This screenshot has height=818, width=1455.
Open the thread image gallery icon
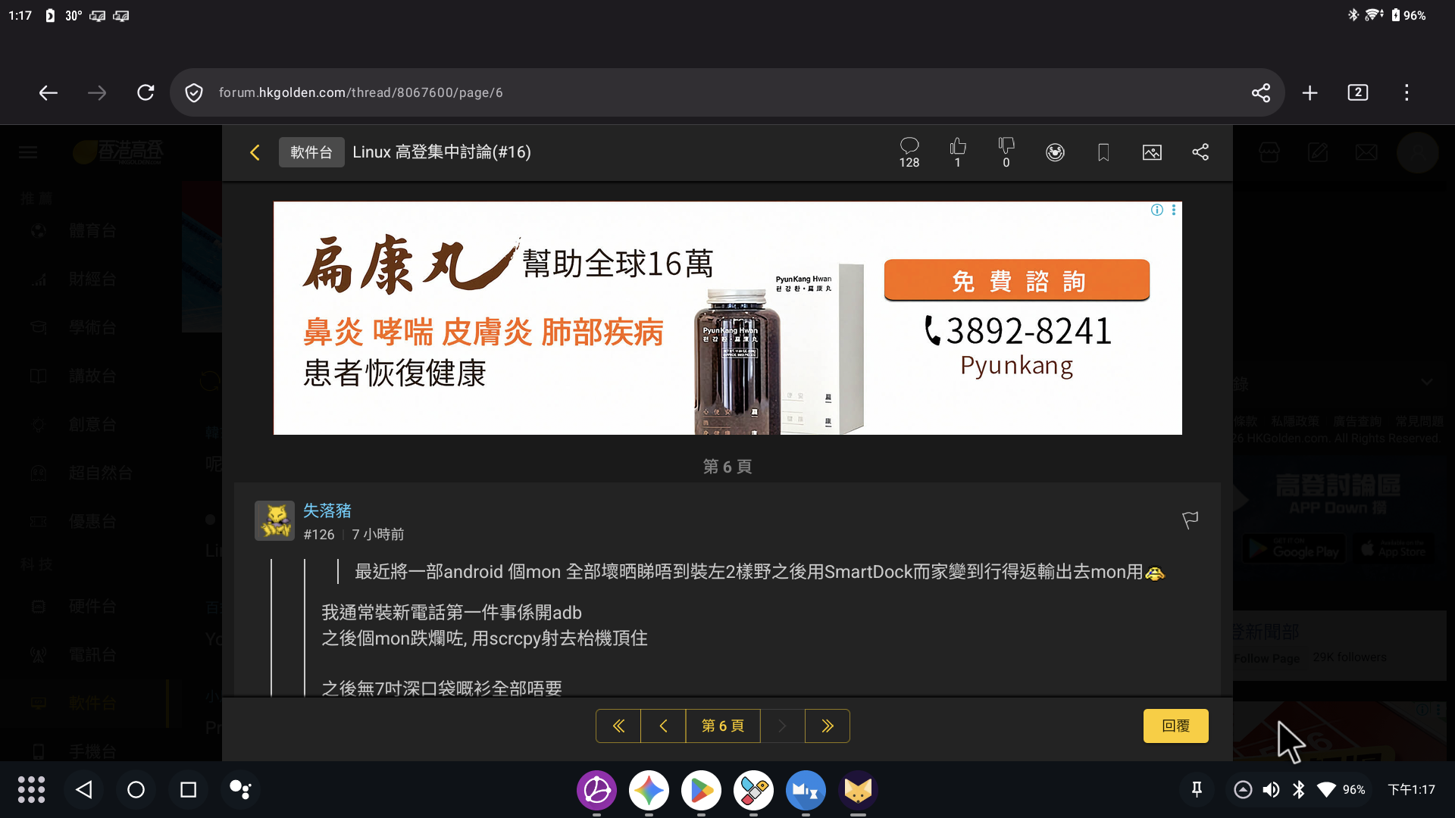pyautogui.click(x=1152, y=152)
